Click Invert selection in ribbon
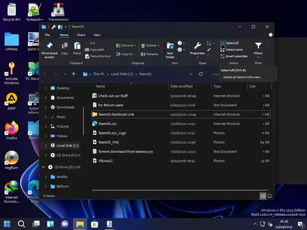 click(x=234, y=56)
